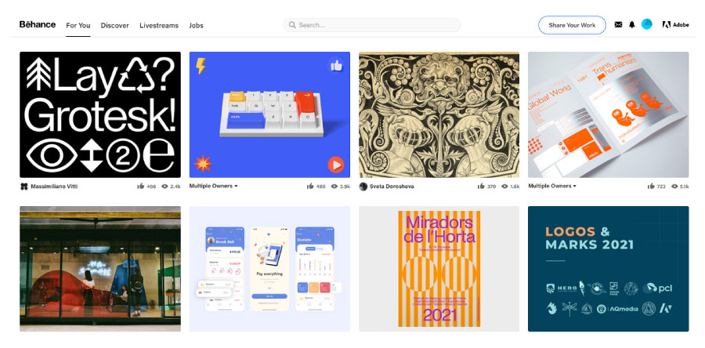Open the Livestreams tab
This screenshot has height=348, width=705.
click(x=159, y=26)
